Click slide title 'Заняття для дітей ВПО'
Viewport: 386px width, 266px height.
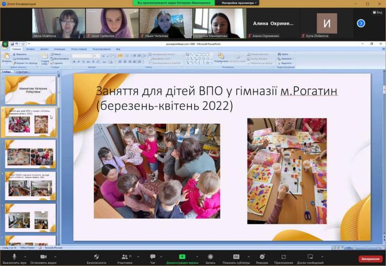coord(216,98)
